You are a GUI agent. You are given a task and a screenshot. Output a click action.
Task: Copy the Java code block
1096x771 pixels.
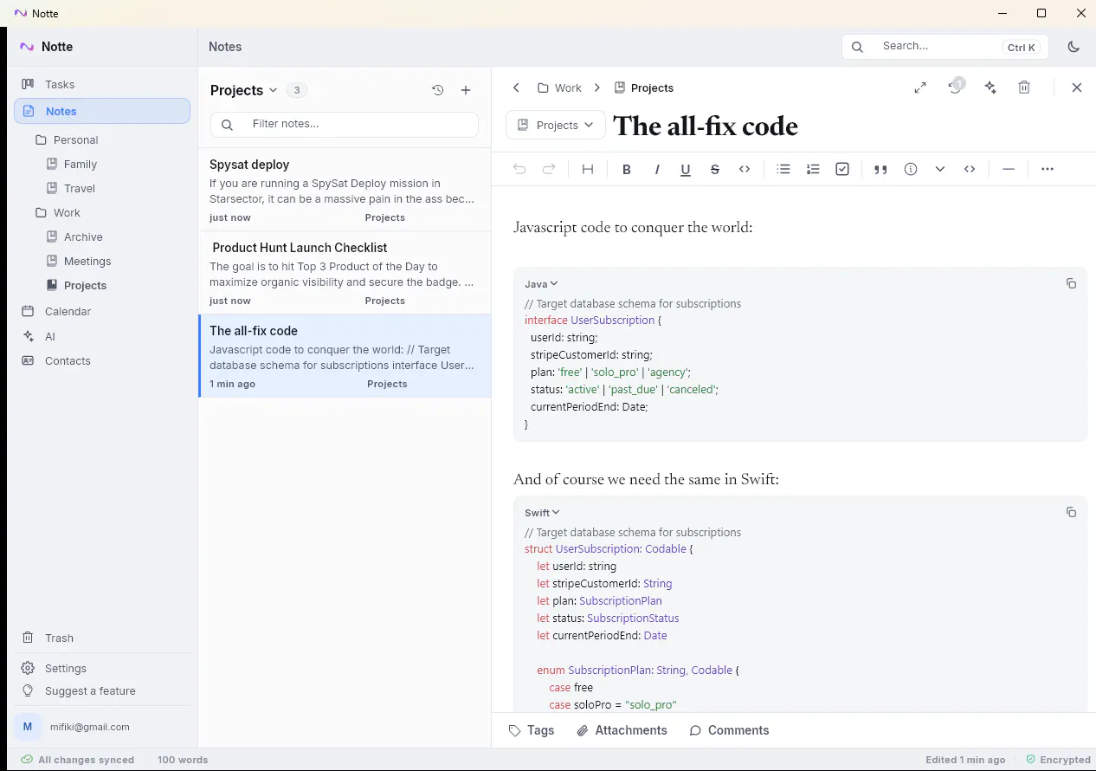click(x=1071, y=283)
